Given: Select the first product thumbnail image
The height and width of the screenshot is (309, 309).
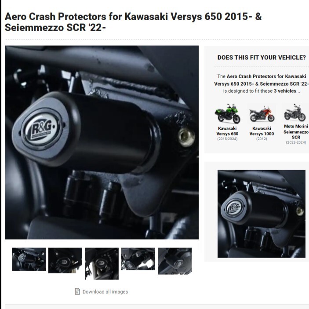Looking at the screenshot, I should (x=29, y=259).
